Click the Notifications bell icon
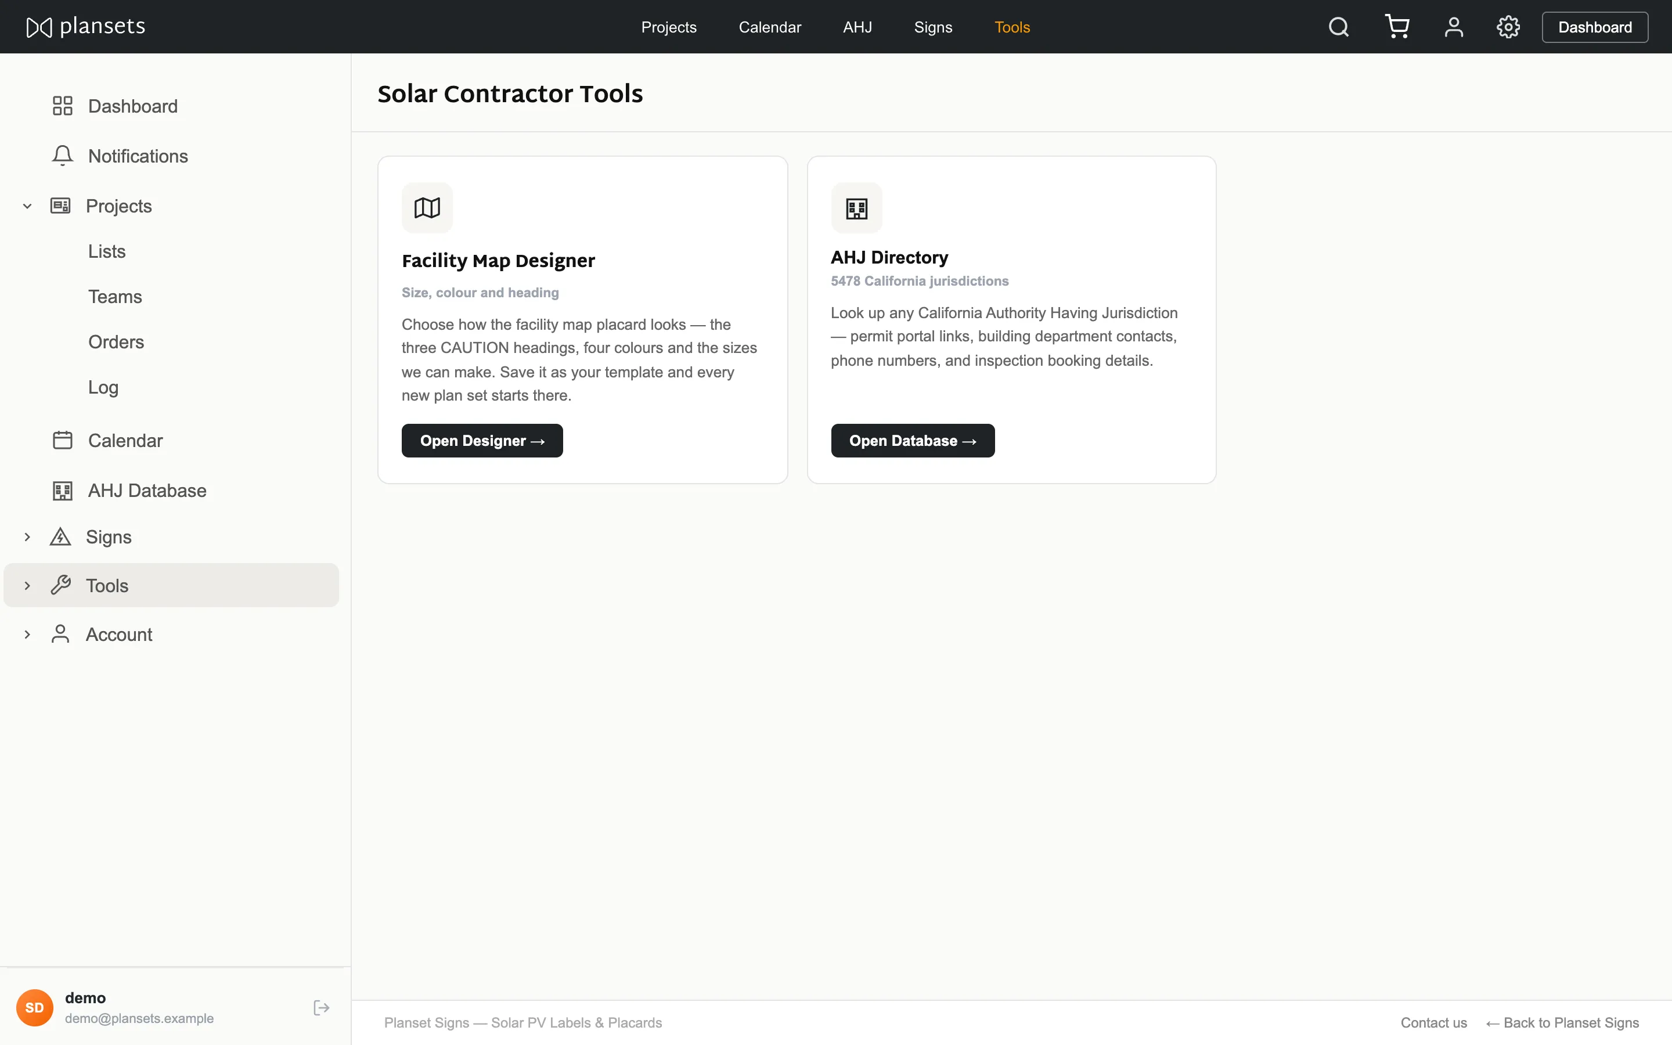 (x=62, y=156)
